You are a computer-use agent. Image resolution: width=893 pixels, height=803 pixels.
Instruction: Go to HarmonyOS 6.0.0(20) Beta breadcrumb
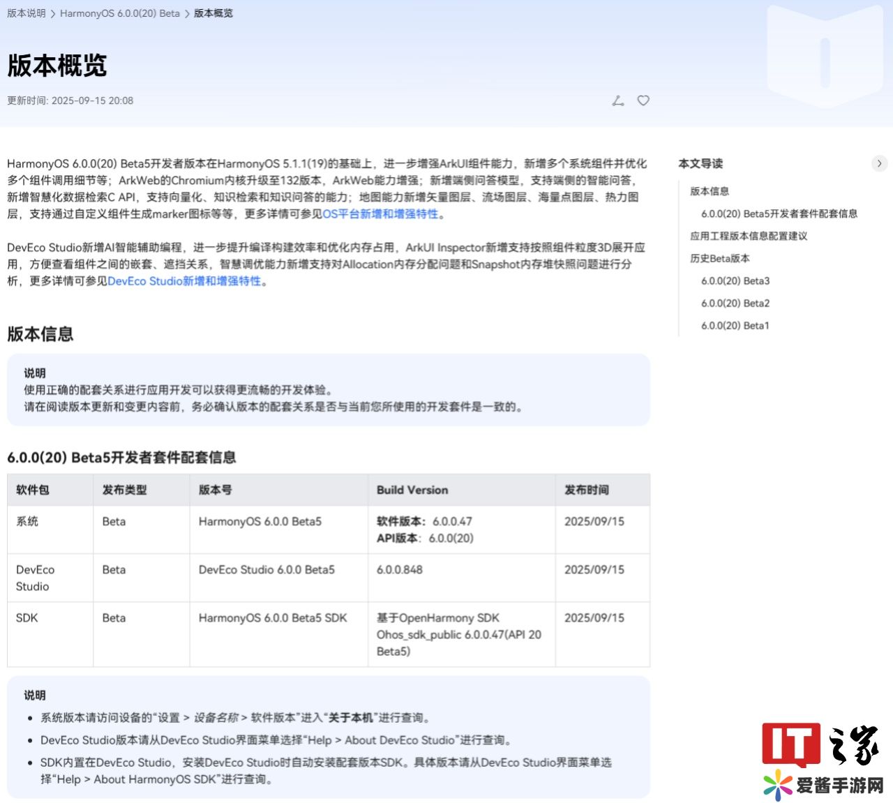pyautogui.click(x=119, y=13)
